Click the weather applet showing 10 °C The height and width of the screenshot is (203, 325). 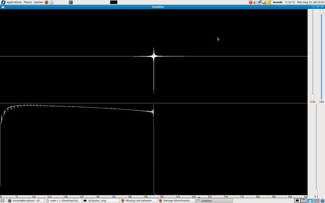click(290, 2)
